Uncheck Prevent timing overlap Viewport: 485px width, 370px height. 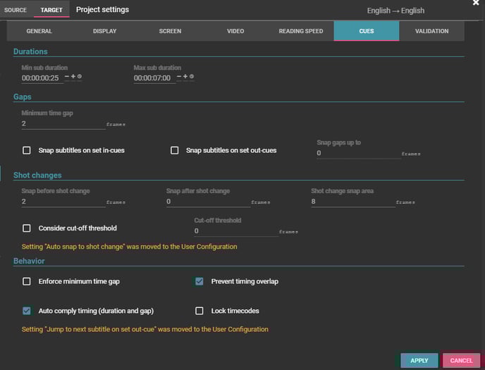[x=199, y=281]
